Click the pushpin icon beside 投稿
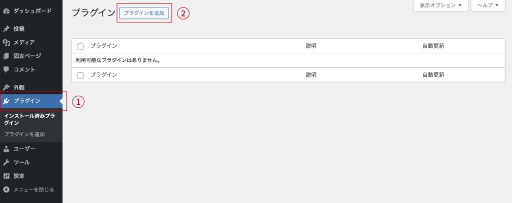The height and width of the screenshot is (203, 512). tap(6, 29)
